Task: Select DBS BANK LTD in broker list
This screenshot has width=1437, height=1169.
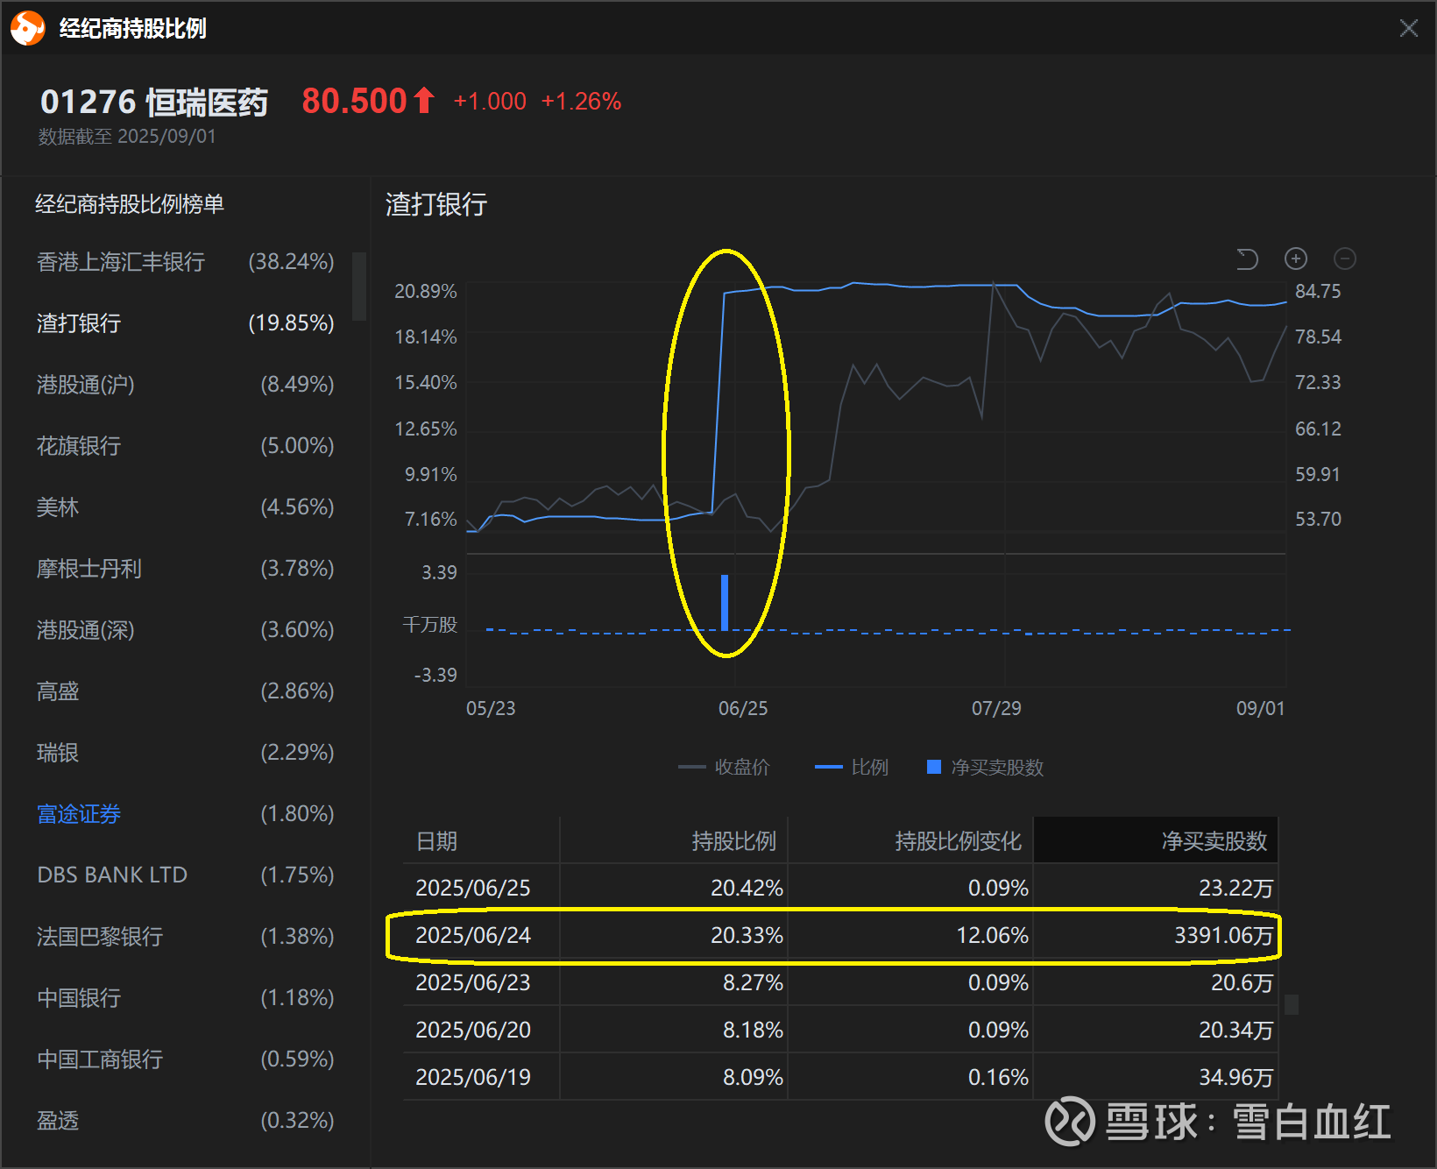Action: point(185,875)
